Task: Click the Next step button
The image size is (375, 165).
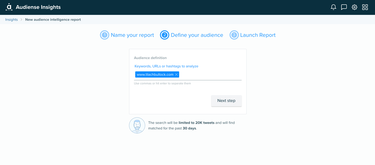Action: coord(226,101)
